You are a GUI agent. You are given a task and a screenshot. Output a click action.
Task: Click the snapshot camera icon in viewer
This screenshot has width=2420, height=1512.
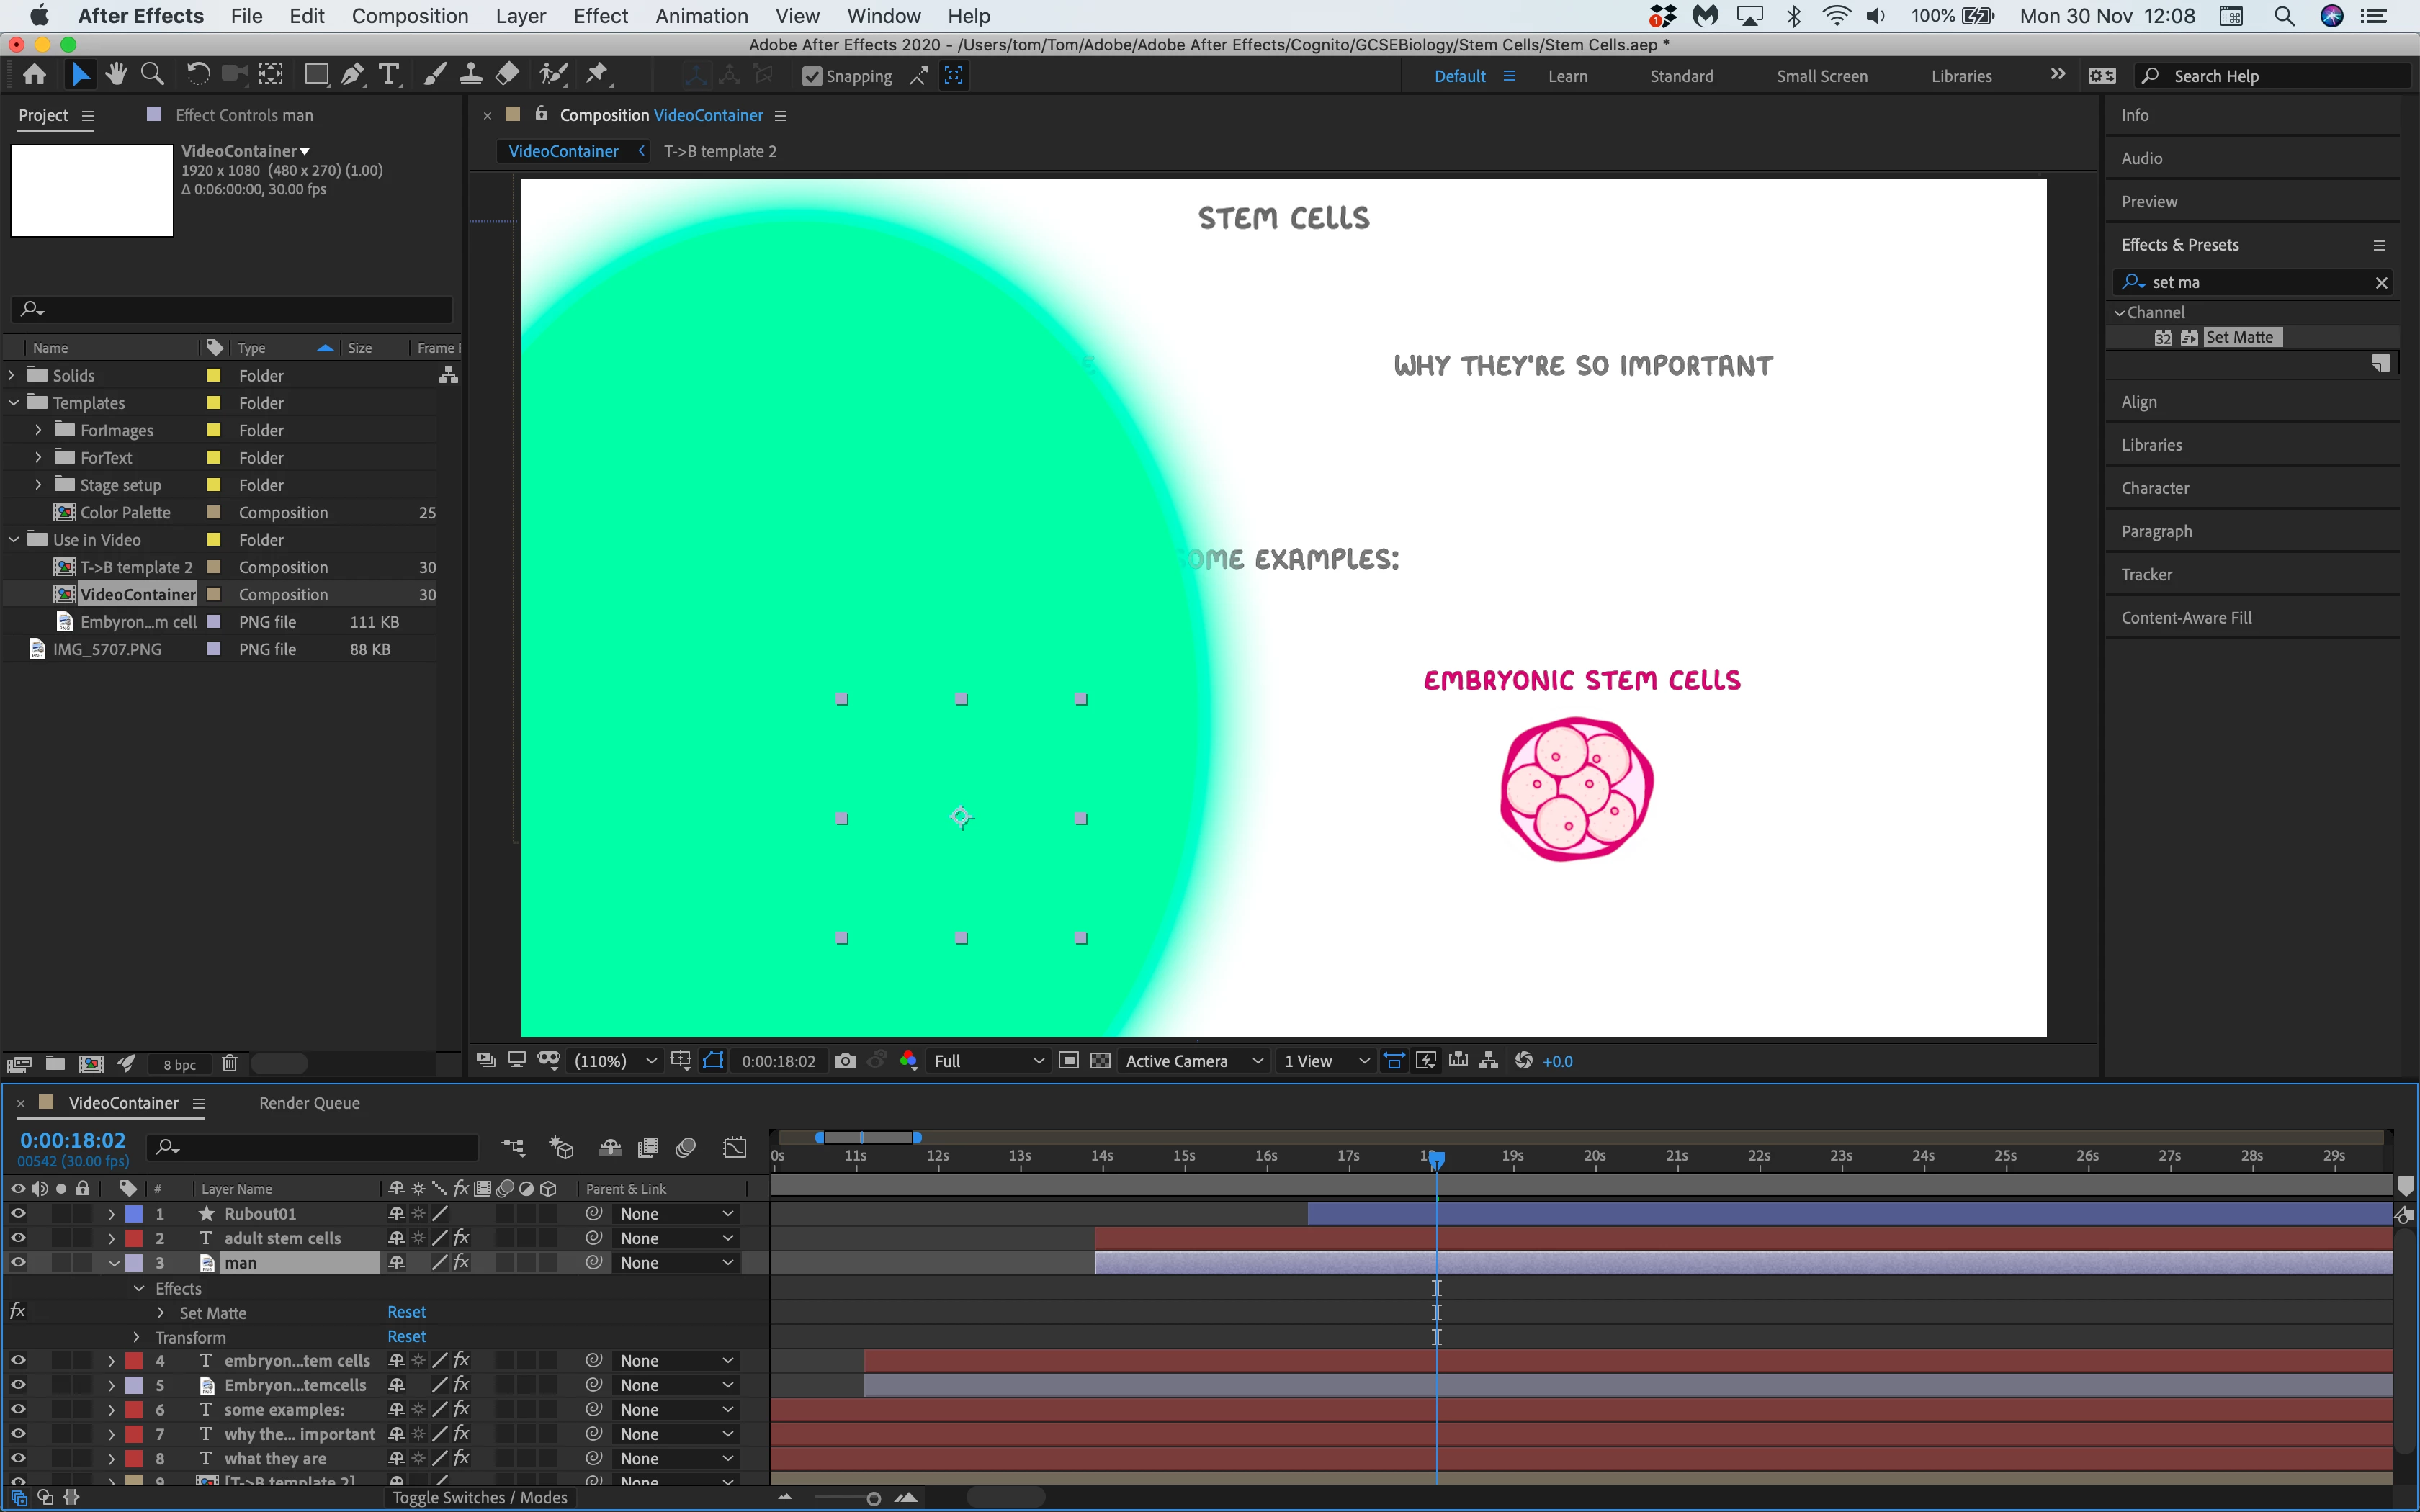[x=845, y=1061]
